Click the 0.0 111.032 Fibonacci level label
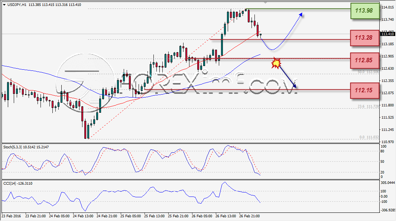The height and width of the screenshot is (221, 396). [x=369, y=137]
